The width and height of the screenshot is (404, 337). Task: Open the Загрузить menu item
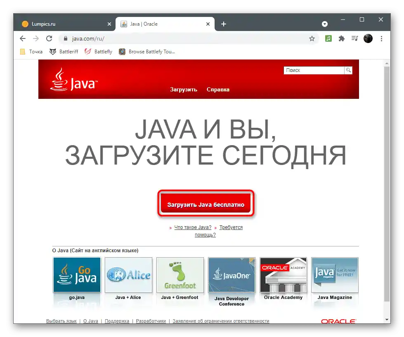pyautogui.click(x=184, y=90)
